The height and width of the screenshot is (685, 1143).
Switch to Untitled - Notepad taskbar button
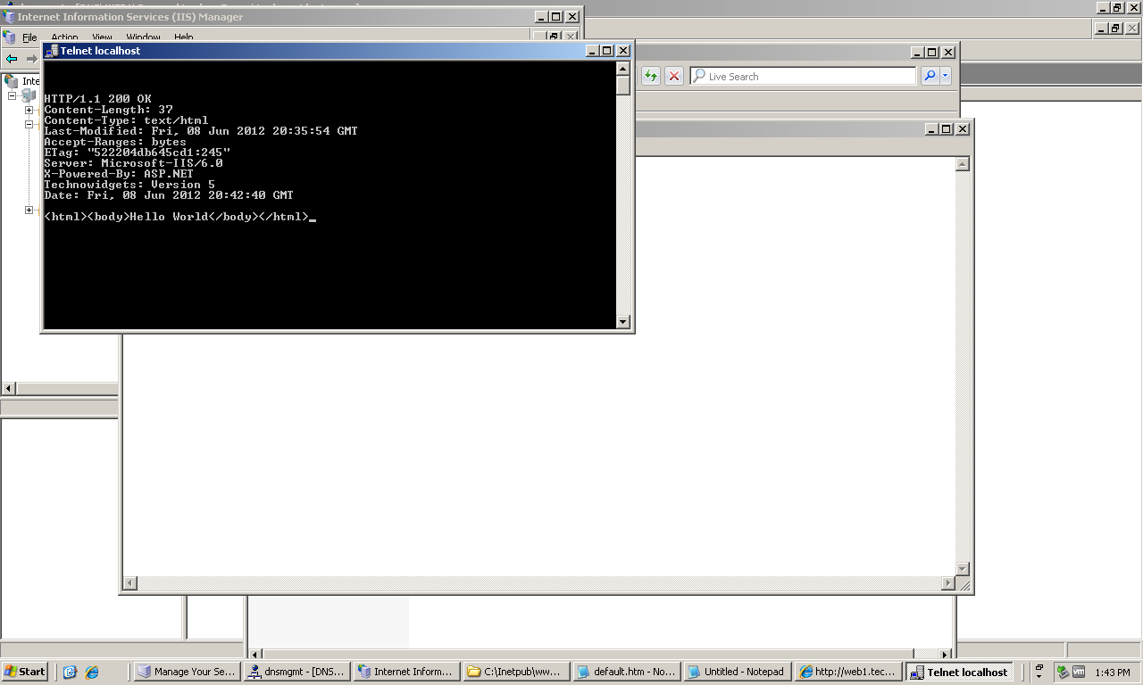736,672
